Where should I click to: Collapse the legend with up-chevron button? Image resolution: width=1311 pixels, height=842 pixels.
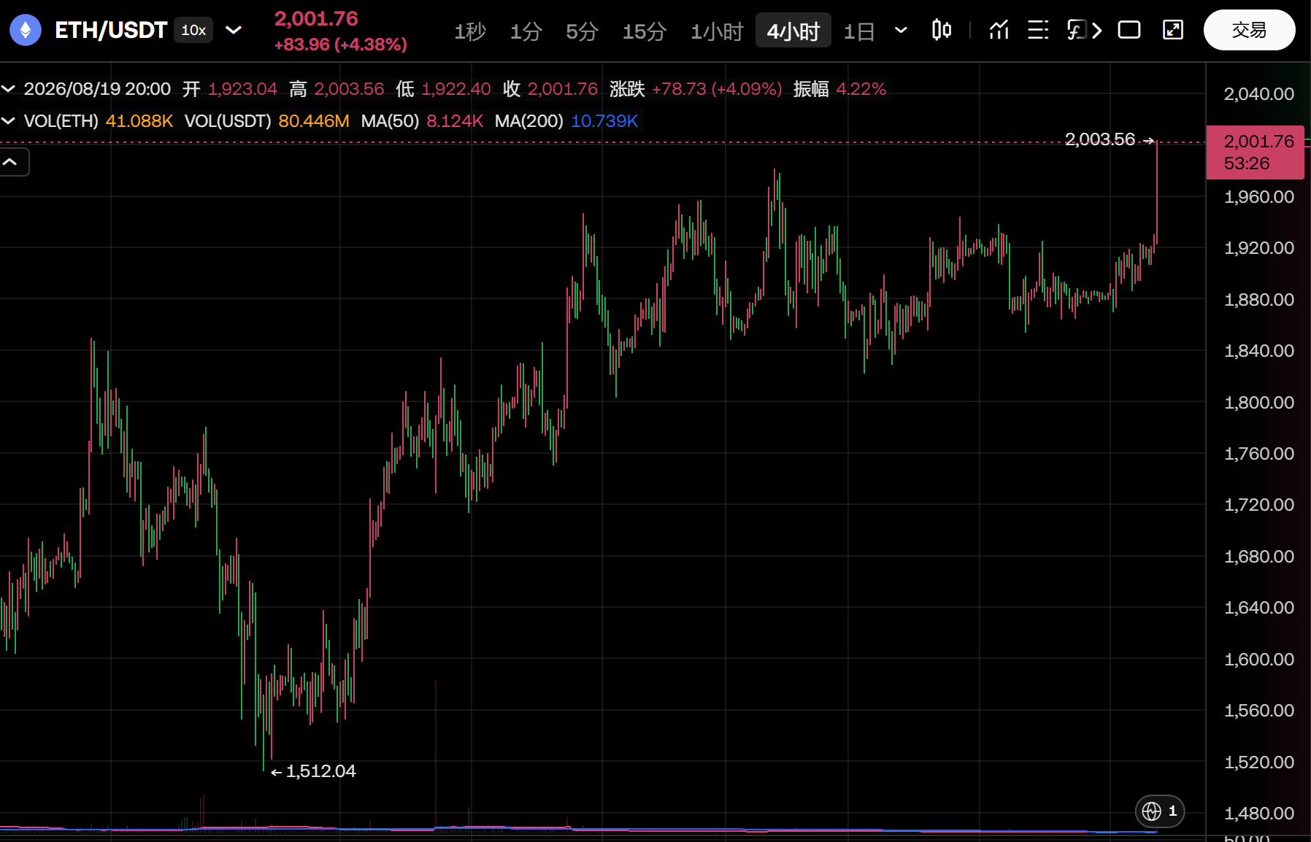pyautogui.click(x=11, y=162)
